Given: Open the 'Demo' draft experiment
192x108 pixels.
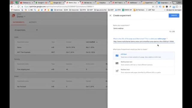Looking at the screenshot, I should [x=19, y=47].
